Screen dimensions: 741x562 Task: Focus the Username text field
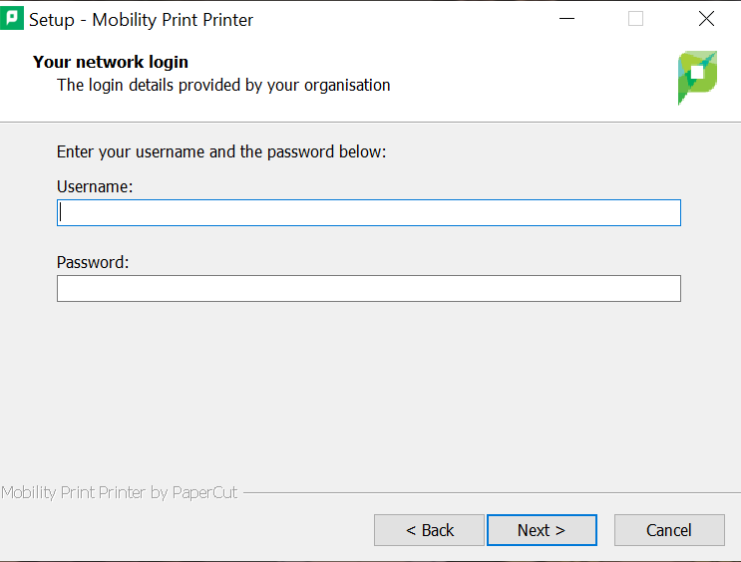tap(369, 212)
